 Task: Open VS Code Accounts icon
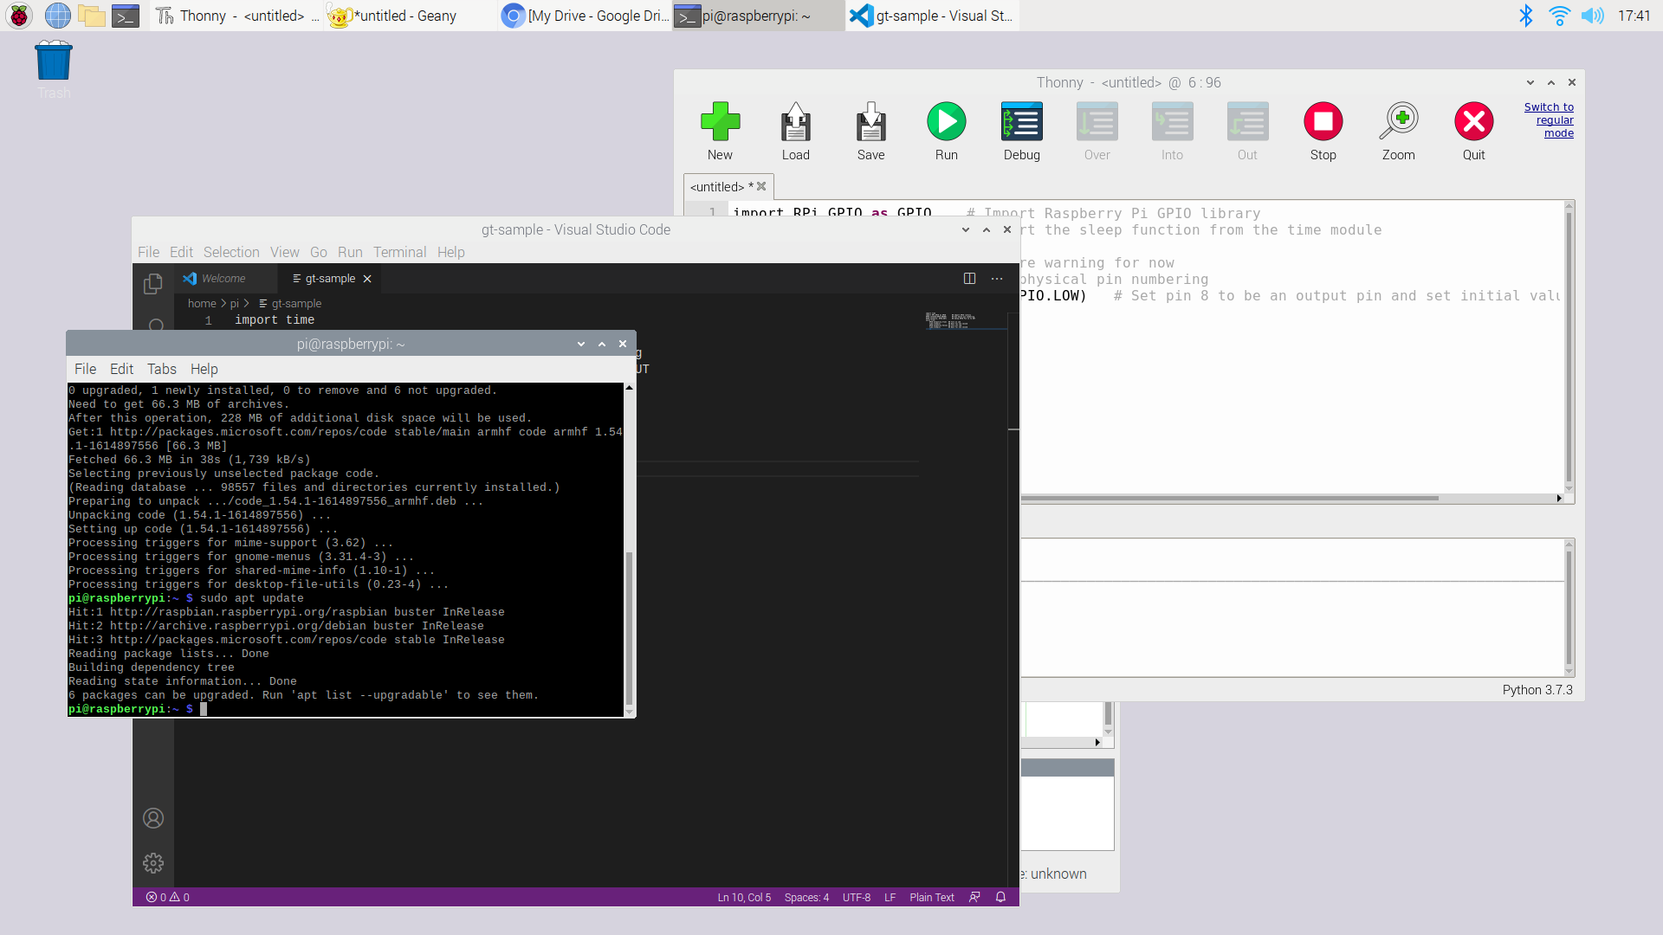153,818
